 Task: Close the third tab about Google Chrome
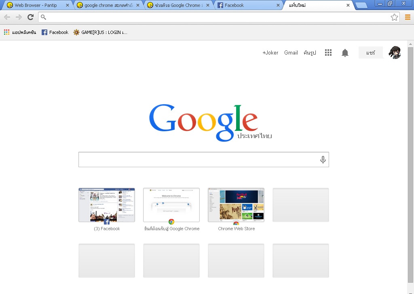click(208, 5)
